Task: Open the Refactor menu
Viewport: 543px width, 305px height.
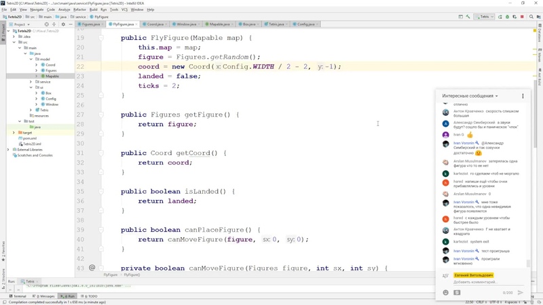Action: [x=79, y=9]
